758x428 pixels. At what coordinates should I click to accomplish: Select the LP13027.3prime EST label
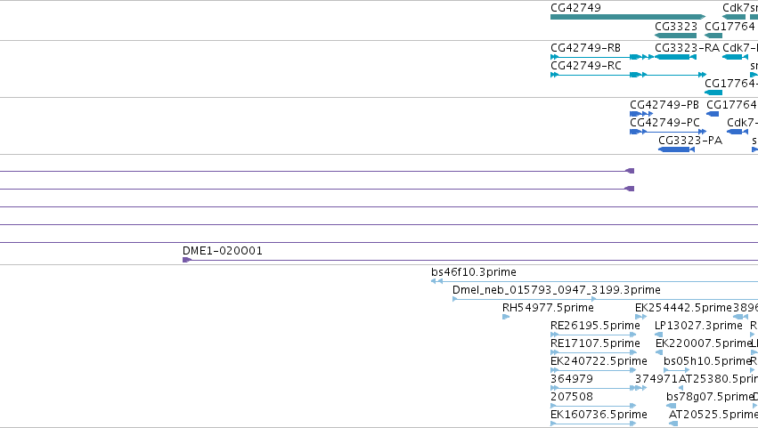pyautogui.click(x=698, y=326)
